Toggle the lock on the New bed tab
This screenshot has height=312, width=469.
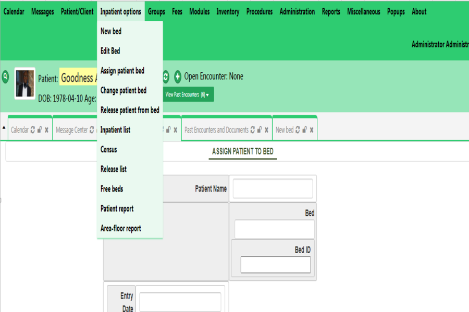tap(305, 129)
